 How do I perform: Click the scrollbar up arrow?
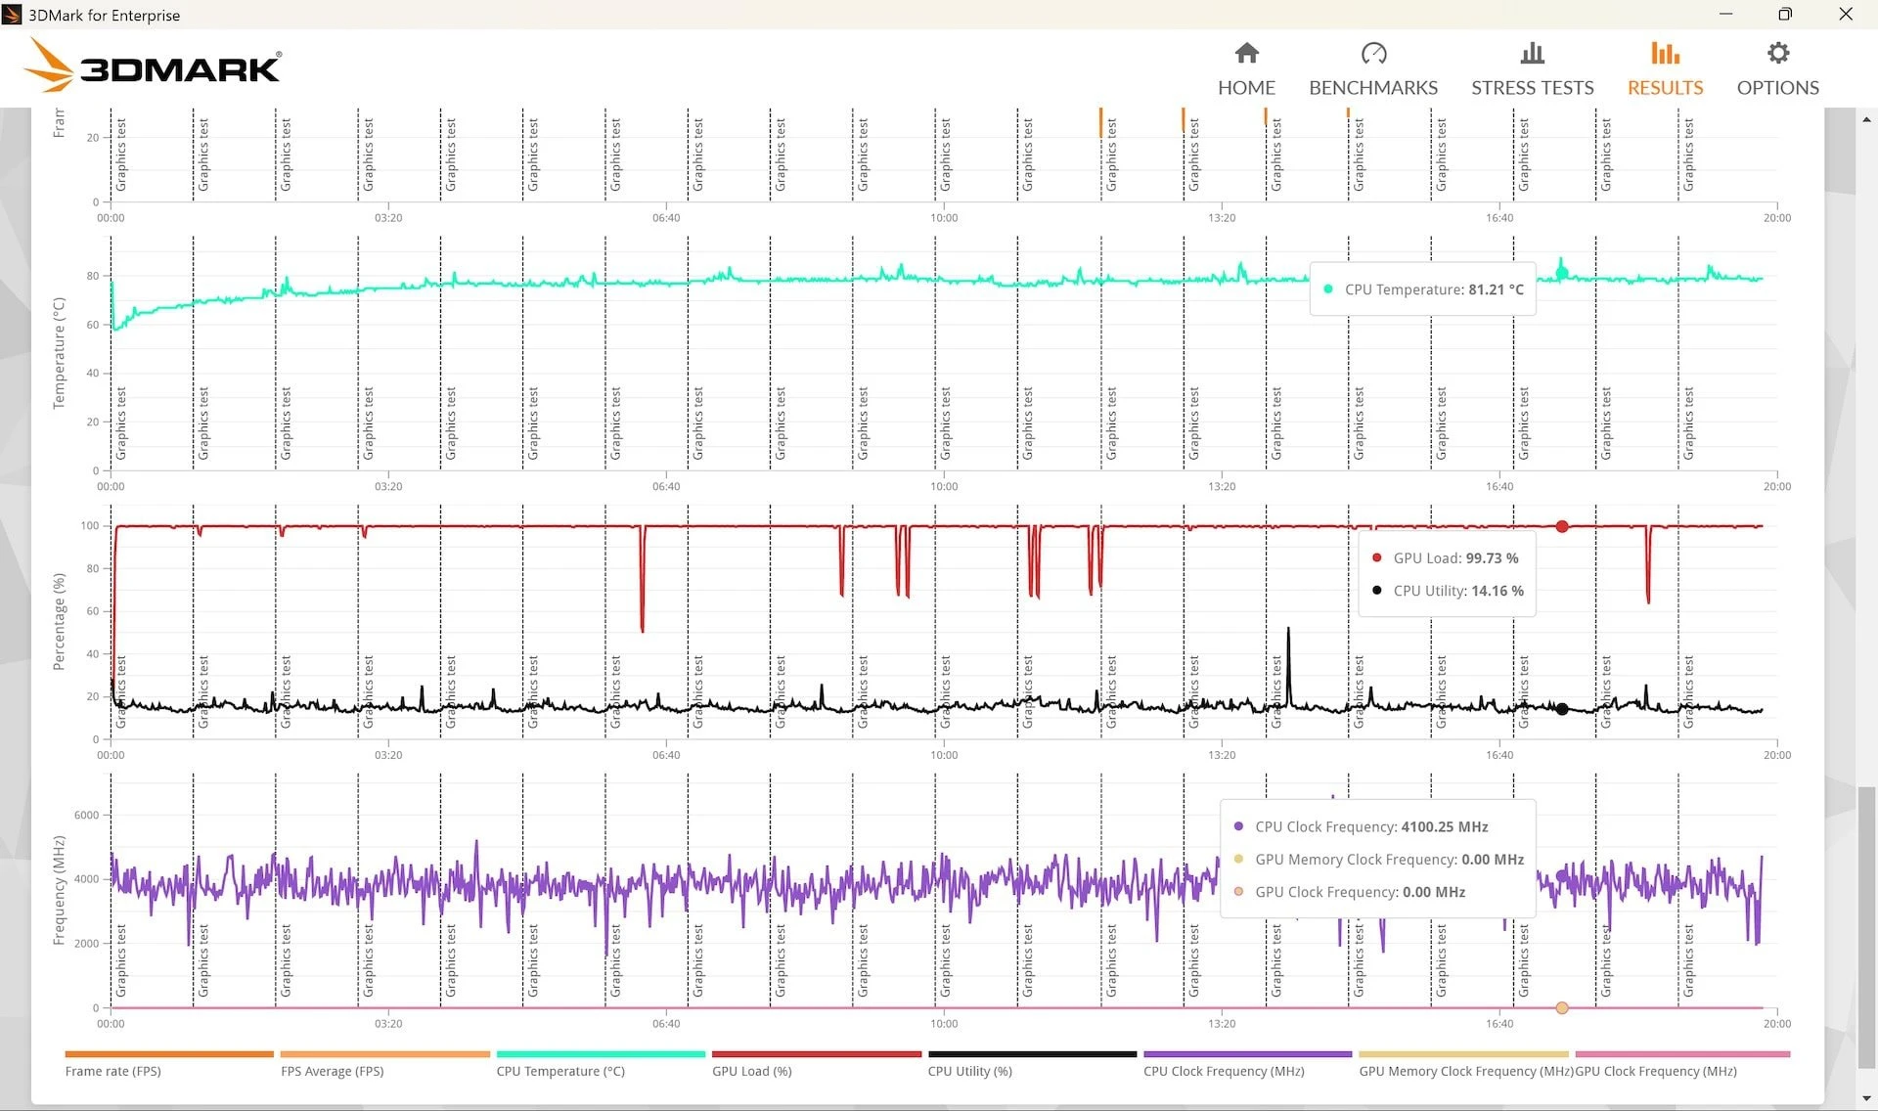click(1866, 118)
